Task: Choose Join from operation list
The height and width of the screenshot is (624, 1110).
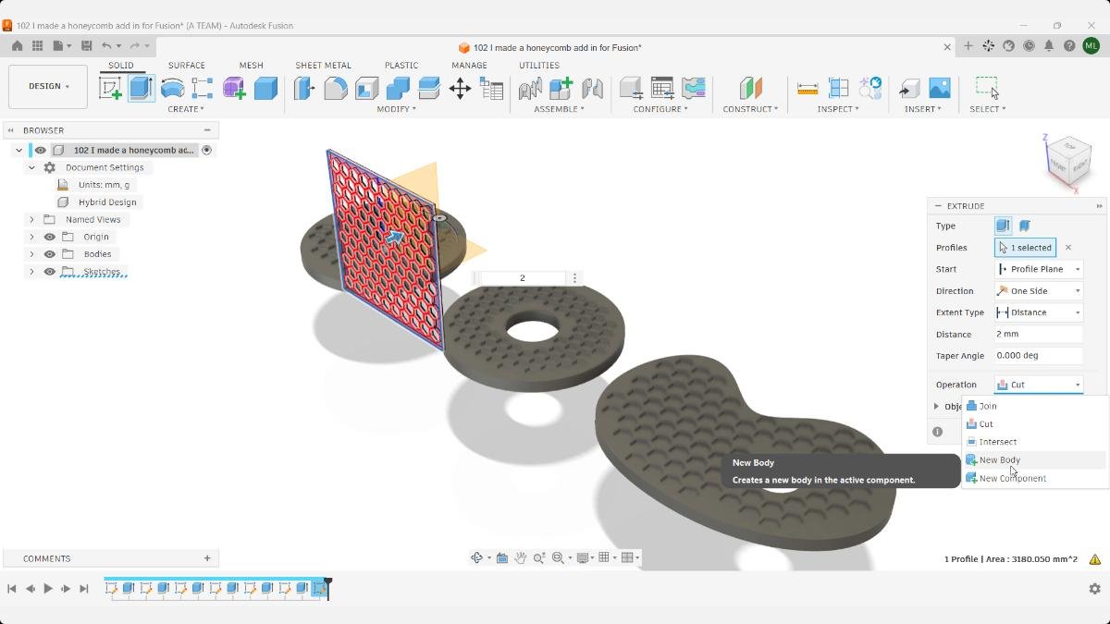Action: [1034, 406]
